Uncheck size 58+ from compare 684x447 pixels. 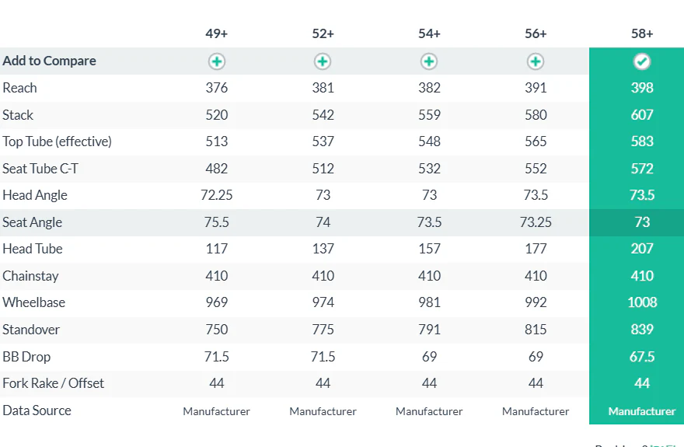pyautogui.click(x=642, y=61)
